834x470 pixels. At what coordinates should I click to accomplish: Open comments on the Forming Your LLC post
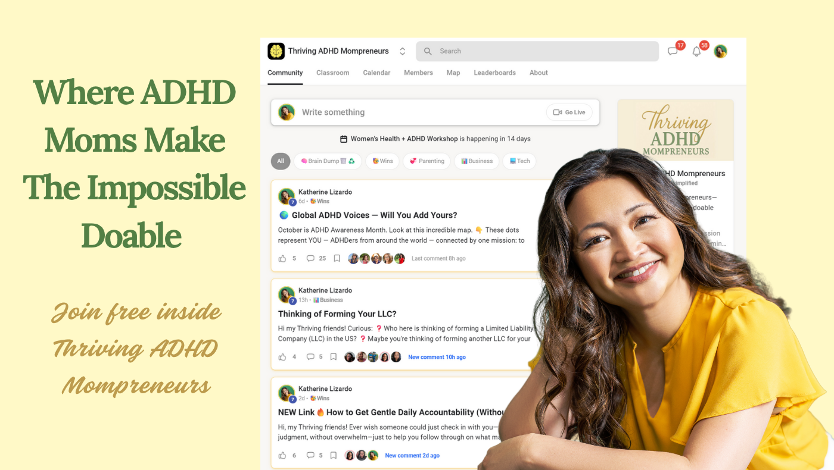[x=310, y=357]
